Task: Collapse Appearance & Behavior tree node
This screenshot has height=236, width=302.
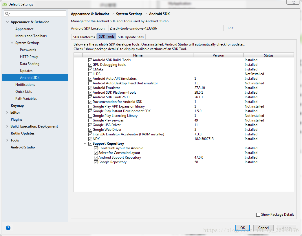Action: (7, 22)
